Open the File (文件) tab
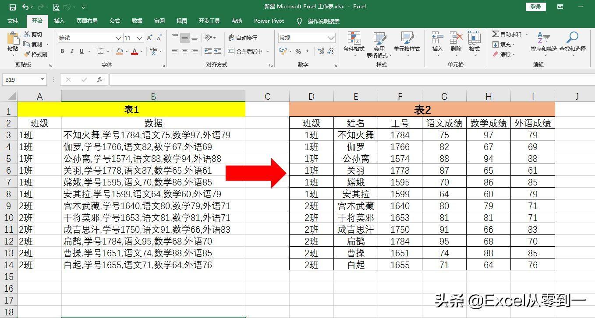This screenshot has width=595, height=318. [x=13, y=21]
